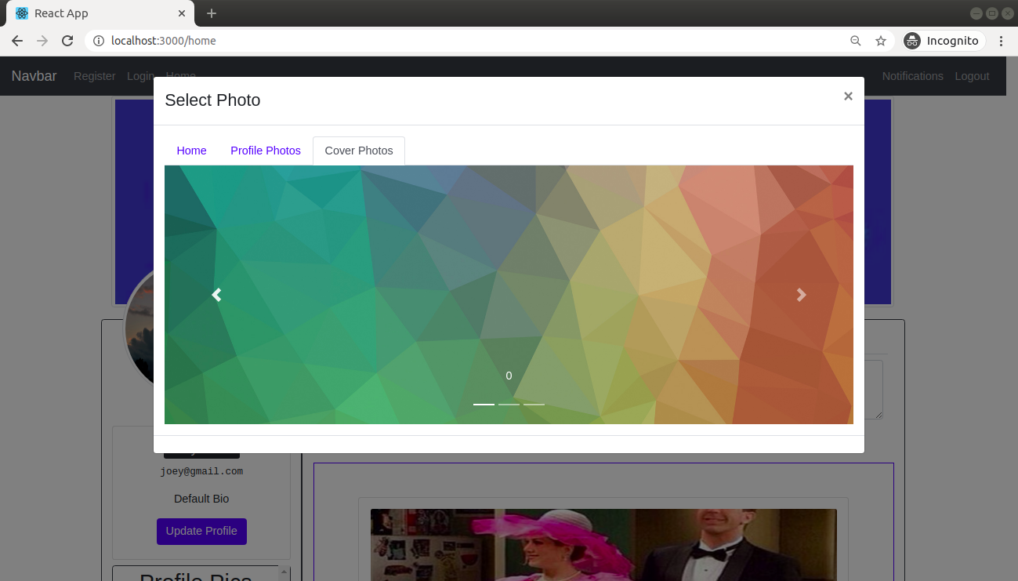Close the React App tab
Image resolution: width=1018 pixels, height=581 pixels.
pyautogui.click(x=182, y=13)
